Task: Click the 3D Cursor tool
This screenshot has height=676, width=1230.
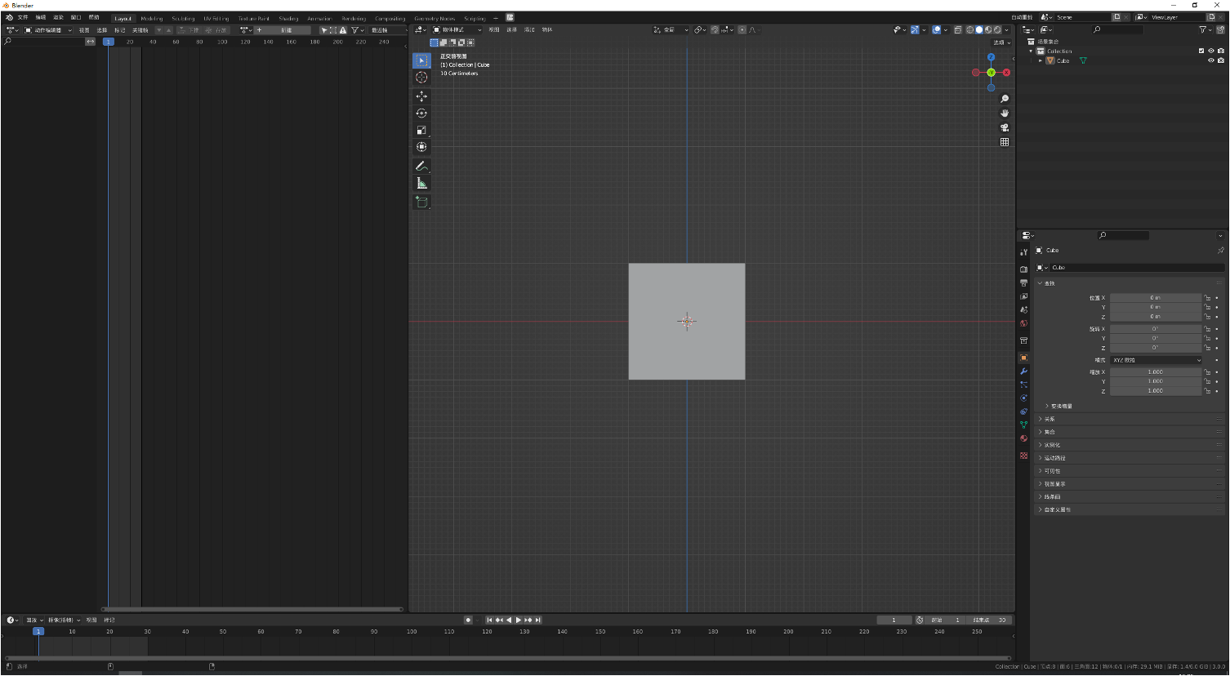Action: (421, 78)
